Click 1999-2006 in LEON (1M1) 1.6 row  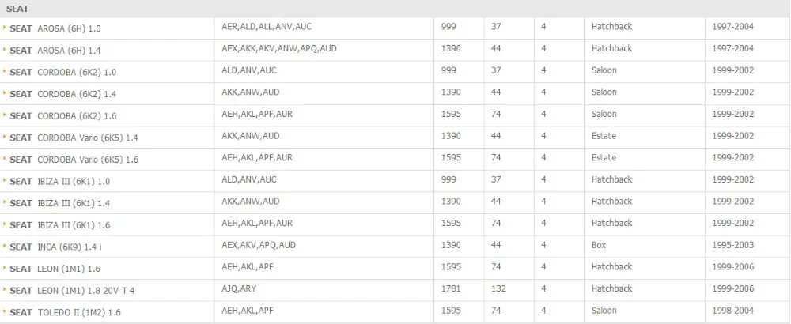[733, 266]
